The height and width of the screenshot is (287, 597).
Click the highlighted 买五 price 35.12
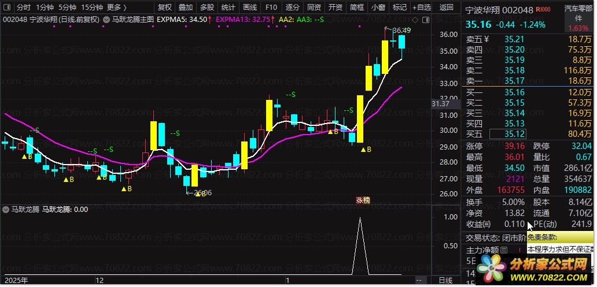coord(508,134)
